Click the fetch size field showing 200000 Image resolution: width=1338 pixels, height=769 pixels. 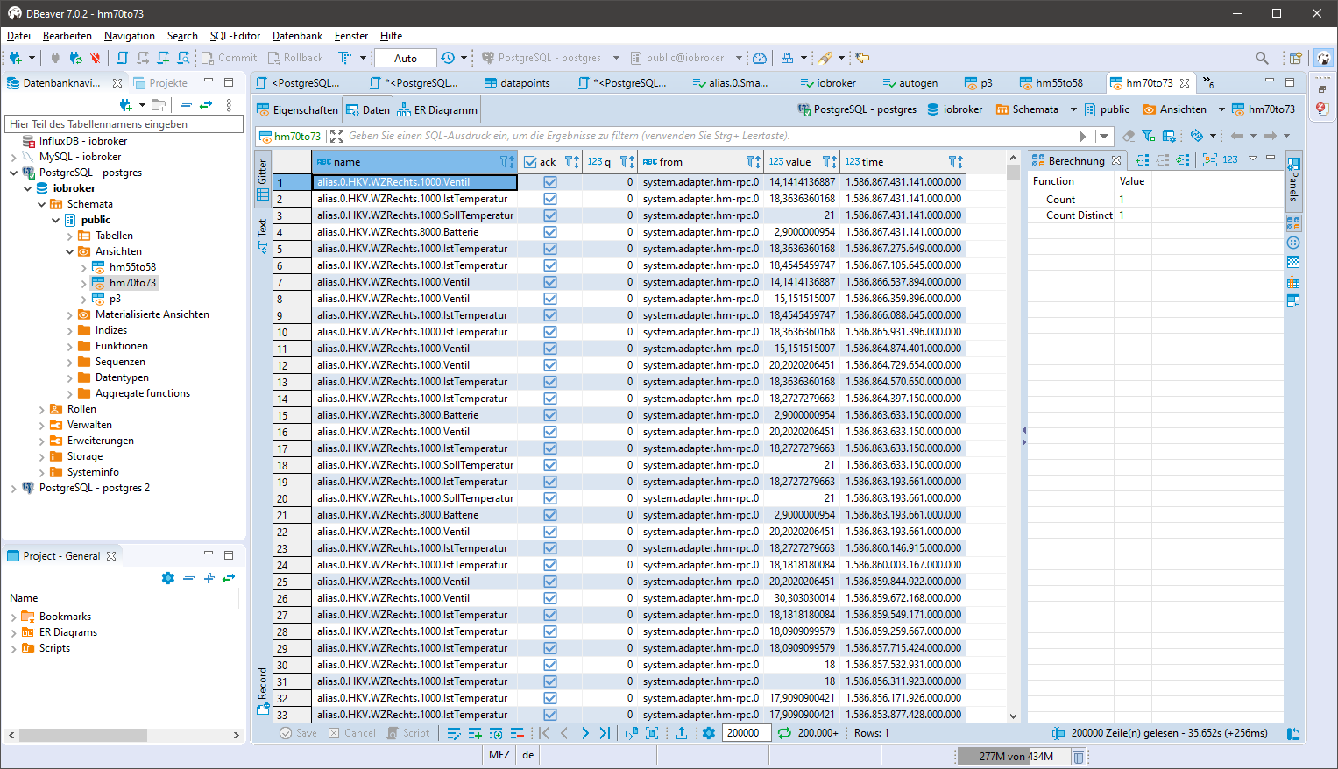click(746, 733)
